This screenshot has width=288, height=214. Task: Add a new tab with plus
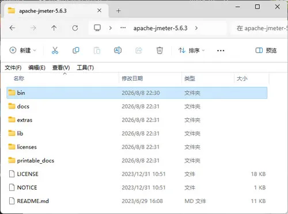119,11
